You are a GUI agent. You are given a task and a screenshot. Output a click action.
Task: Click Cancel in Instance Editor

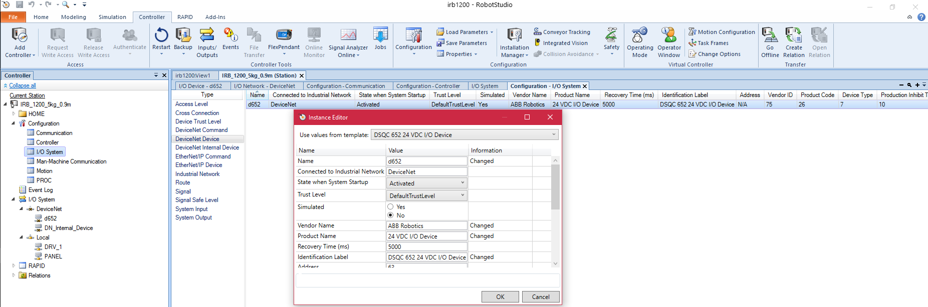click(x=541, y=296)
